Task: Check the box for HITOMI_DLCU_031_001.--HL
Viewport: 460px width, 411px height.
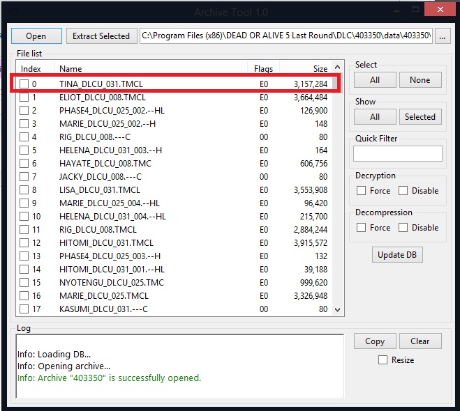Action: 24,270
